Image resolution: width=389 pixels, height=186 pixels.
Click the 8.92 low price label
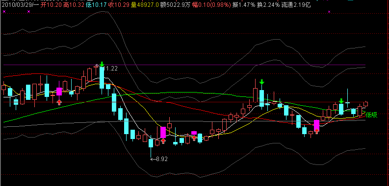pos(159,159)
